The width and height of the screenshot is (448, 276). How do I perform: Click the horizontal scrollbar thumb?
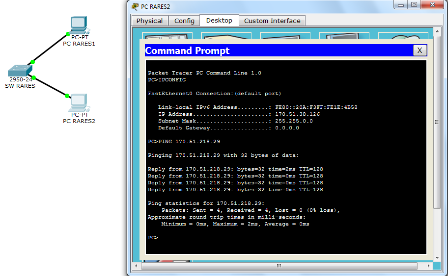coord(279,266)
